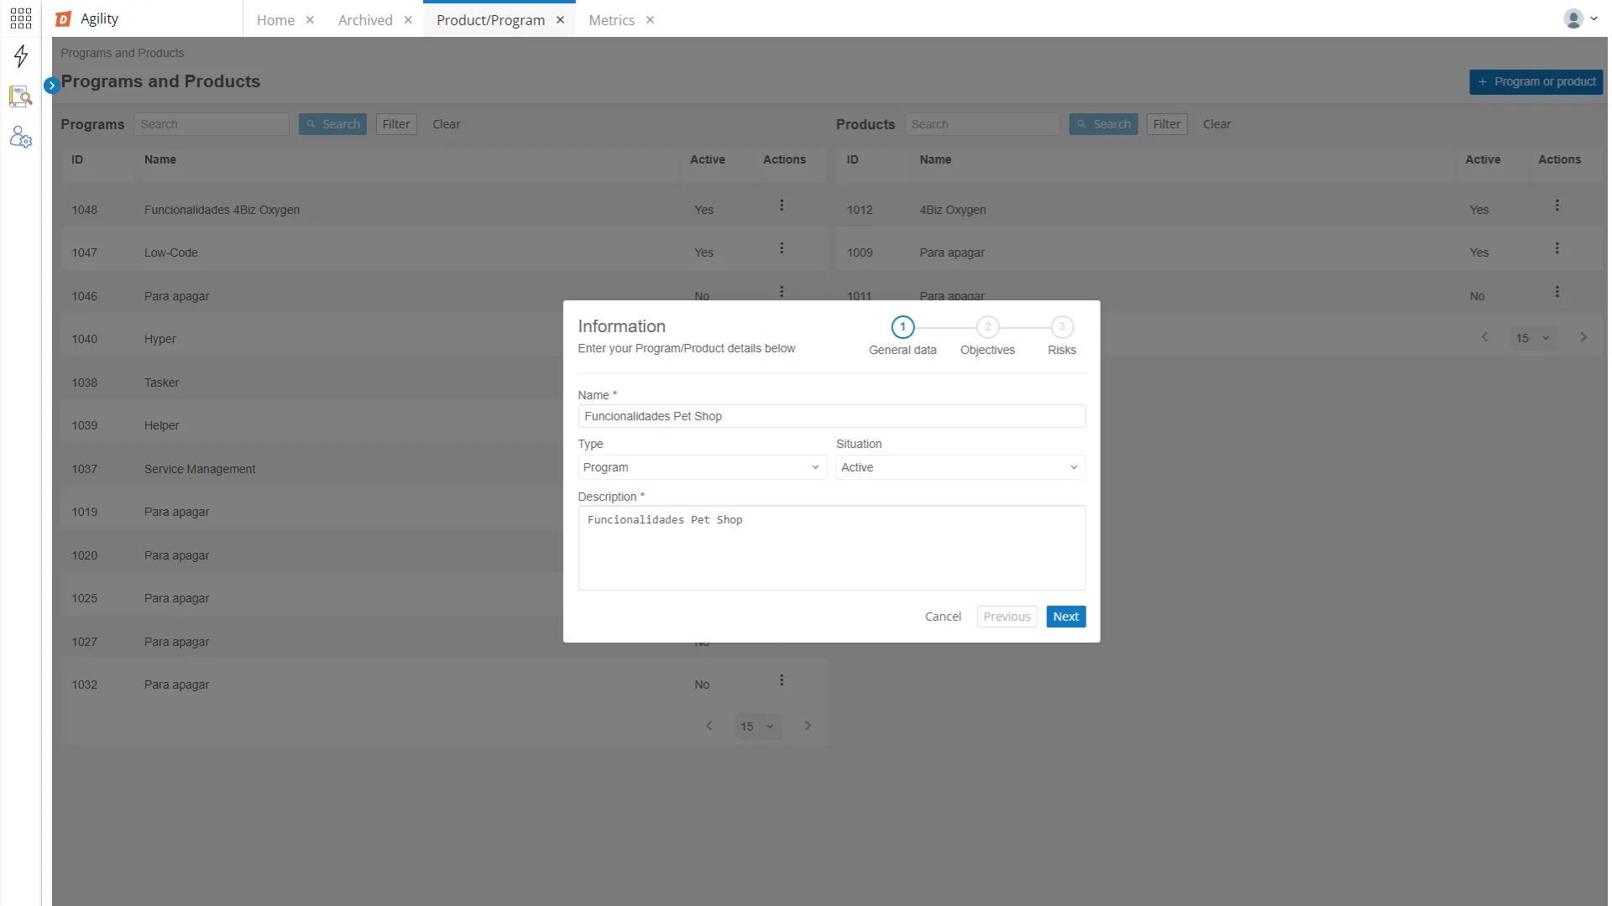Go to Objectives step 2
1612x906 pixels.
(987, 327)
